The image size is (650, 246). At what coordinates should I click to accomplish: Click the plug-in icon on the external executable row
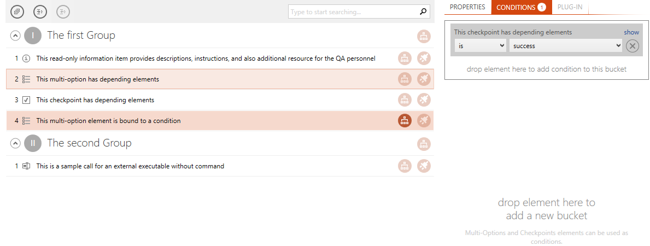[424, 166]
